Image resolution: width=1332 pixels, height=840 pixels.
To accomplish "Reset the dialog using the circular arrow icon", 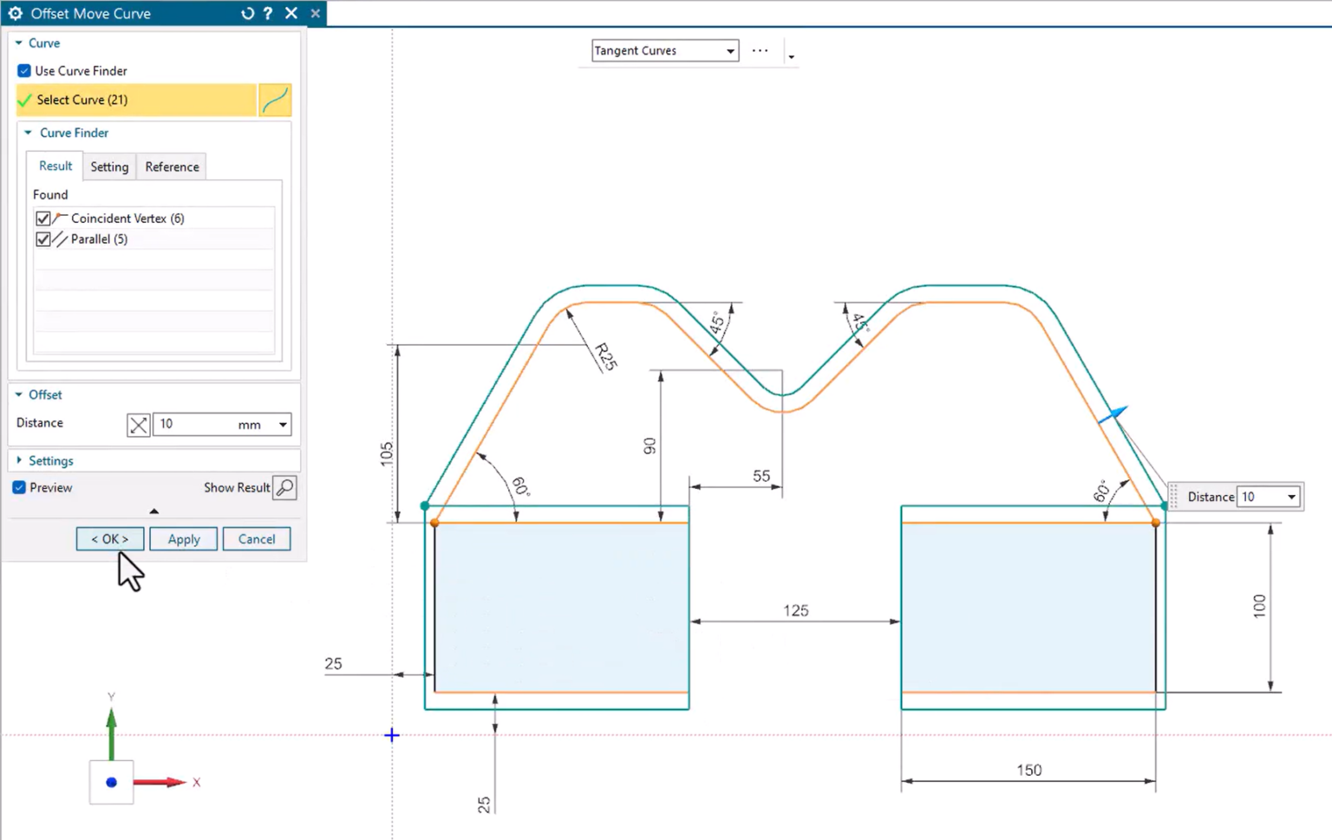I will pyautogui.click(x=247, y=13).
